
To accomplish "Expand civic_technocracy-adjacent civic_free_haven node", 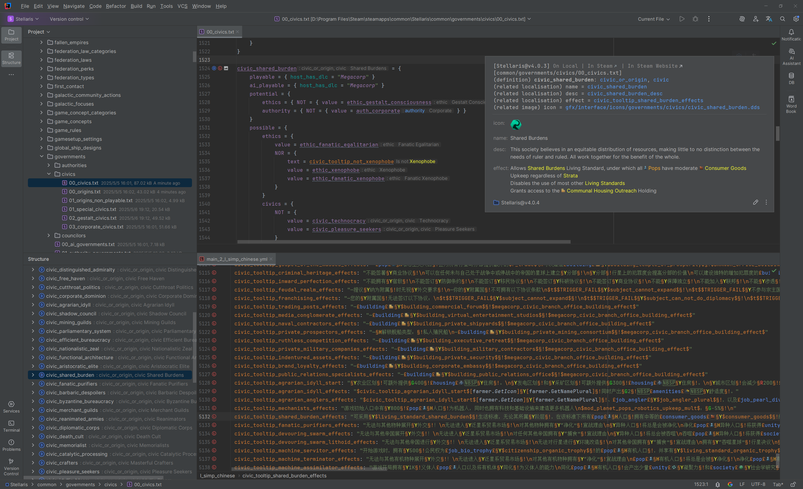I will [x=33, y=278].
